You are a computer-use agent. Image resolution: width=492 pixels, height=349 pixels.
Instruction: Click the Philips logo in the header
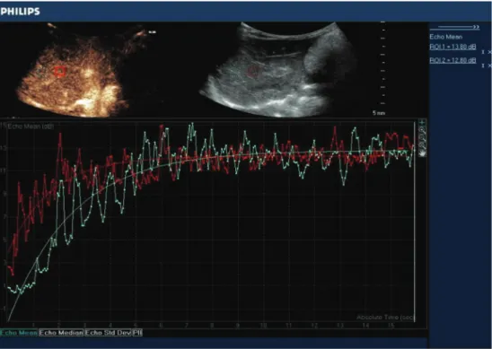(20, 12)
